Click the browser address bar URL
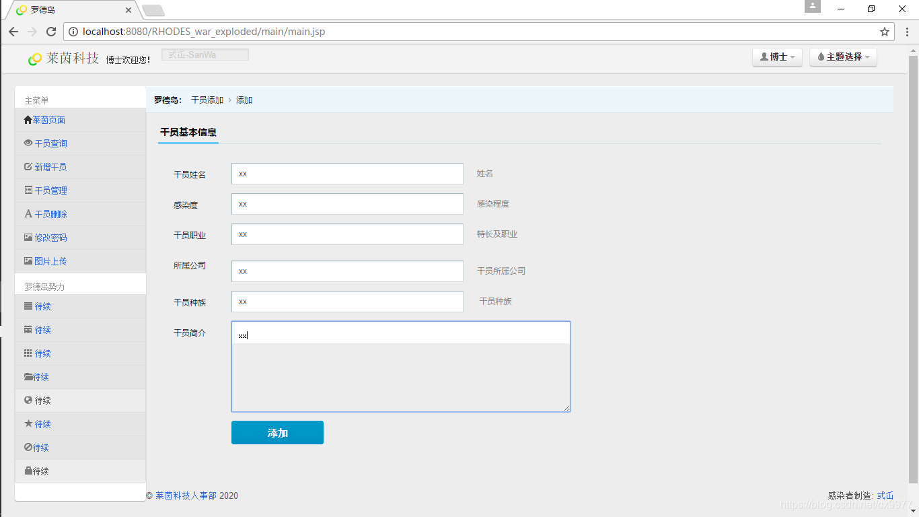The width and height of the screenshot is (919, 517). (x=204, y=32)
